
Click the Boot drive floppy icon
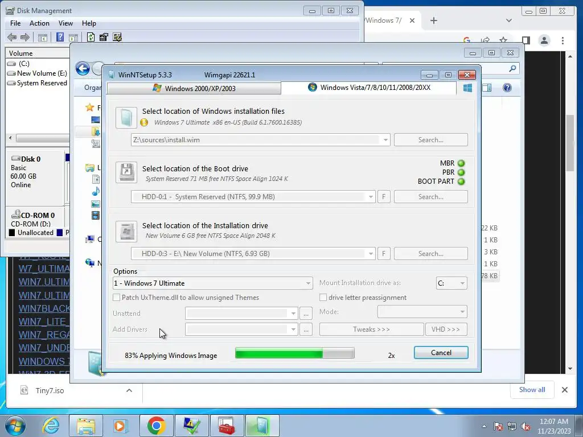(126, 172)
